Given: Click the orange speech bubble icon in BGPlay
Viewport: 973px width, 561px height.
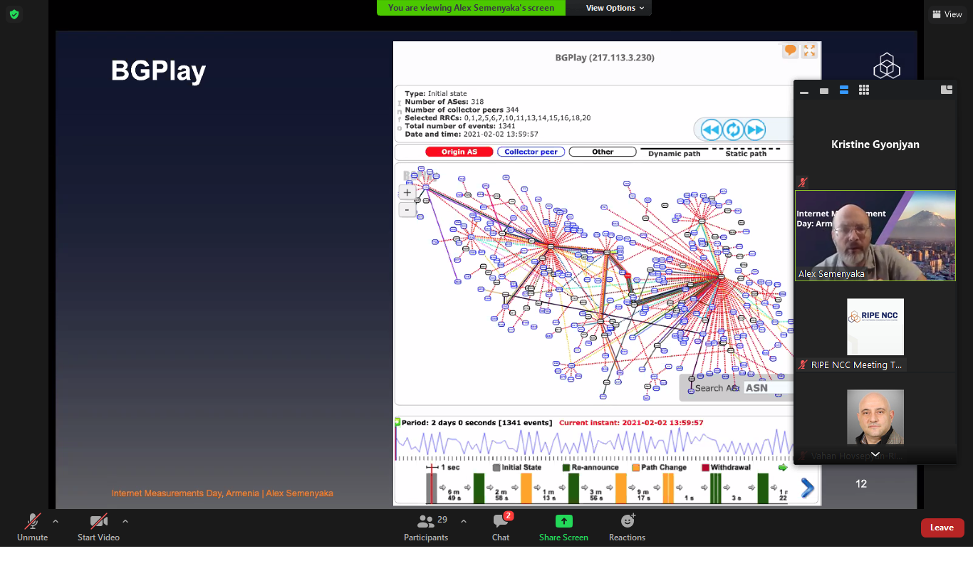Looking at the screenshot, I should coord(790,51).
